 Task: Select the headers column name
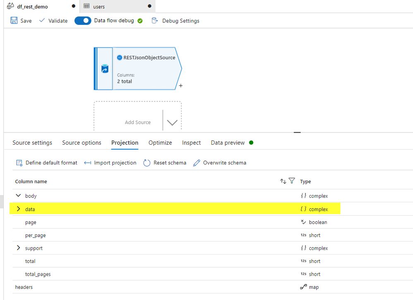[x=24, y=287]
